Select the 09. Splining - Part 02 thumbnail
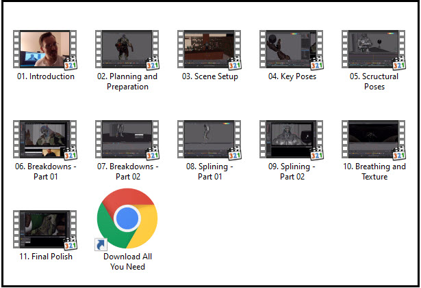421x288 pixels. (292, 139)
